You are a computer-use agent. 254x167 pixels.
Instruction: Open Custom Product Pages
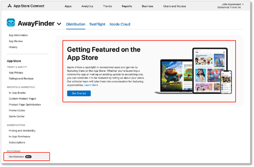[x=23, y=99]
